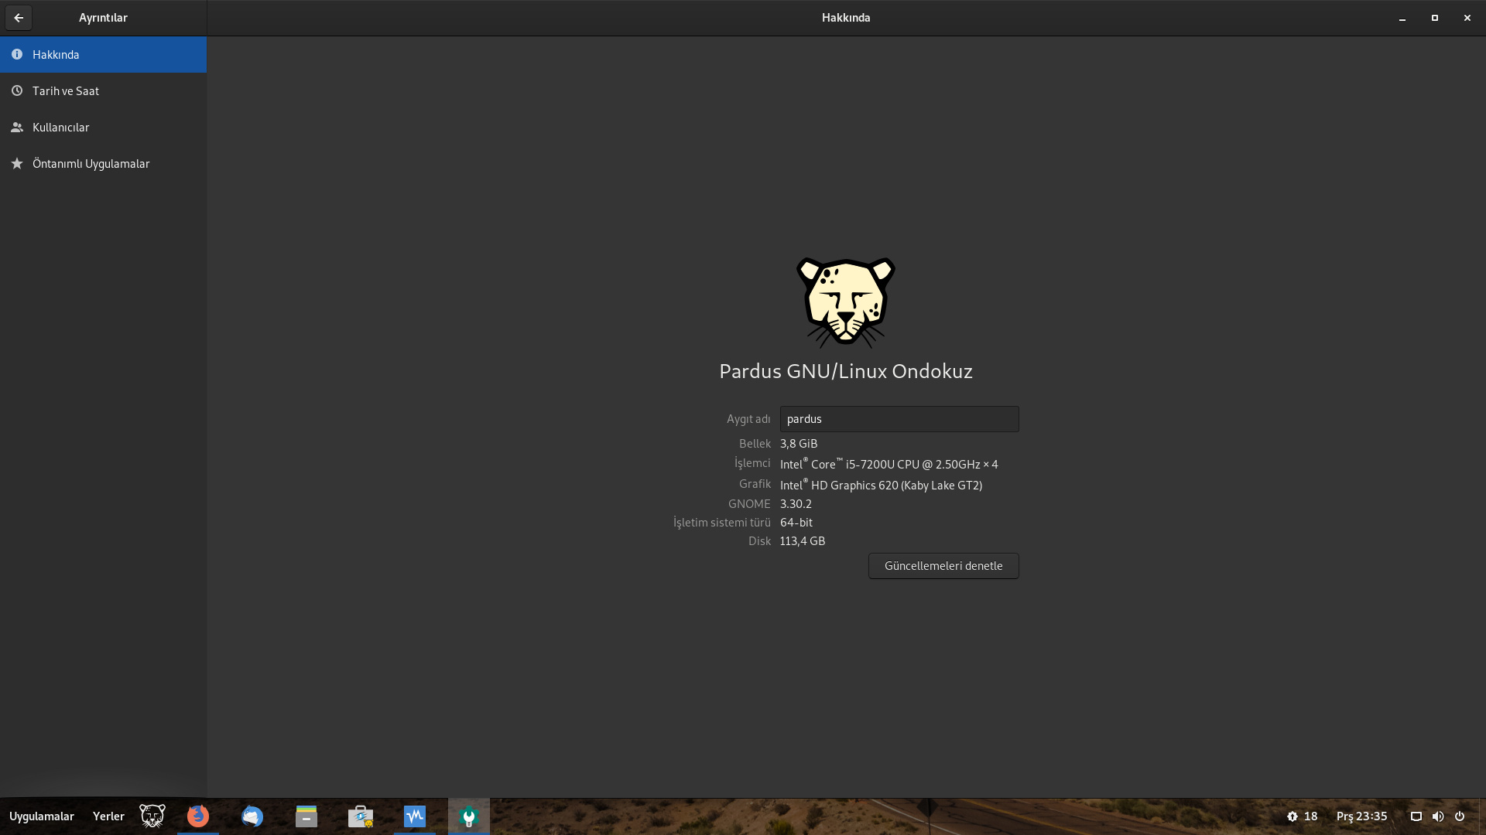The width and height of the screenshot is (1486, 835).
Task: Open the Pardus software store icon
Action: point(361,816)
